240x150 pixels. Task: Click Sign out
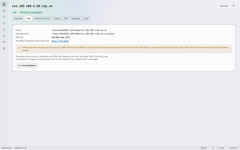(x=233, y=148)
